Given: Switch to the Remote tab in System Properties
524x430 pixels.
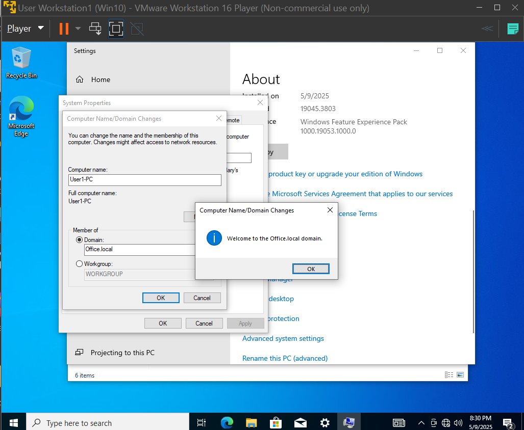Looking at the screenshot, I should pyautogui.click(x=233, y=120).
